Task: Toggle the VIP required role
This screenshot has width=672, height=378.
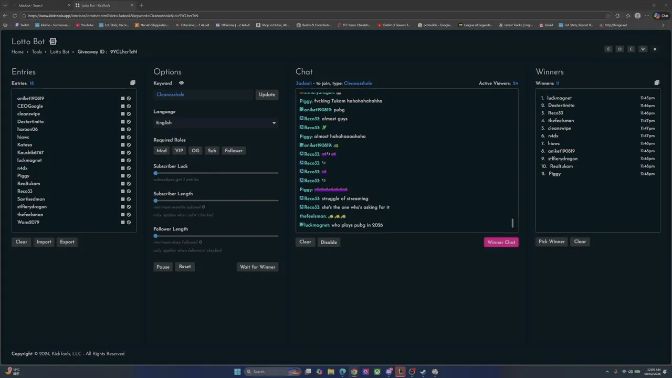Action: coord(179,151)
